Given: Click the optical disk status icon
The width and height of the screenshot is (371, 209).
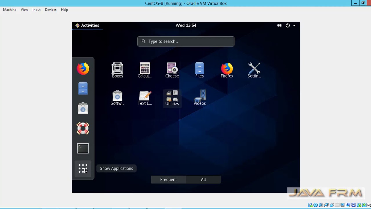Looking at the screenshot, I should tap(315, 205).
